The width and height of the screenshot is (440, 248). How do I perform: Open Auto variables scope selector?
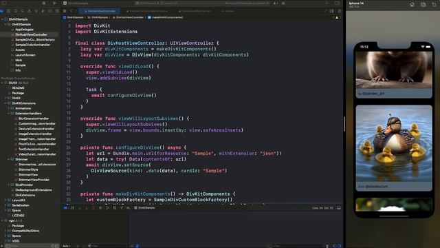tap(67, 246)
